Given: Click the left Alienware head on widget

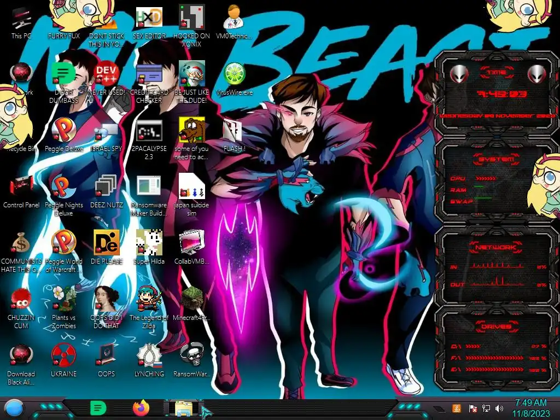Looking at the screenshot, I should click(459, 74).
